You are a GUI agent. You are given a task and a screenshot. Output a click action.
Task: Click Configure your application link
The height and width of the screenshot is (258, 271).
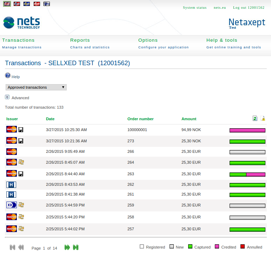(x=163, y=47)
